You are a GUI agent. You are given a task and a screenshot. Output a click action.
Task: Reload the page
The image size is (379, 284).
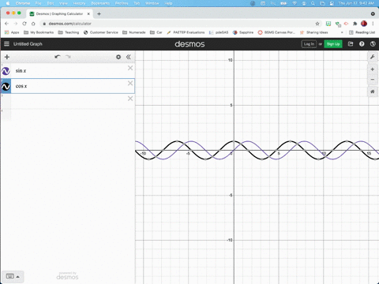(24, 24)
